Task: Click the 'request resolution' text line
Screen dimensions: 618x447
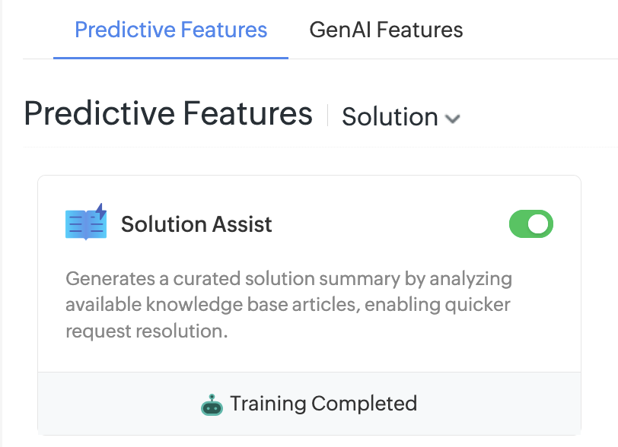Action: coord(146,331)
